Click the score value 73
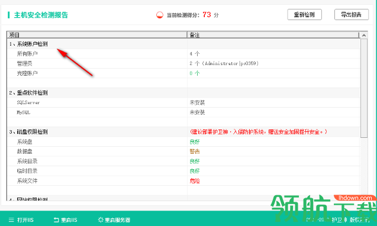This screenshot has height=226, width=377. click(x=207, y=15)
